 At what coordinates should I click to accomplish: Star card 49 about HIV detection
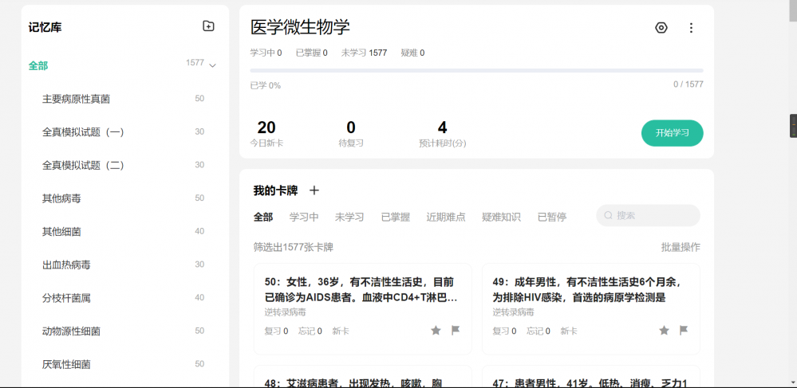click(x=664, y=331)
